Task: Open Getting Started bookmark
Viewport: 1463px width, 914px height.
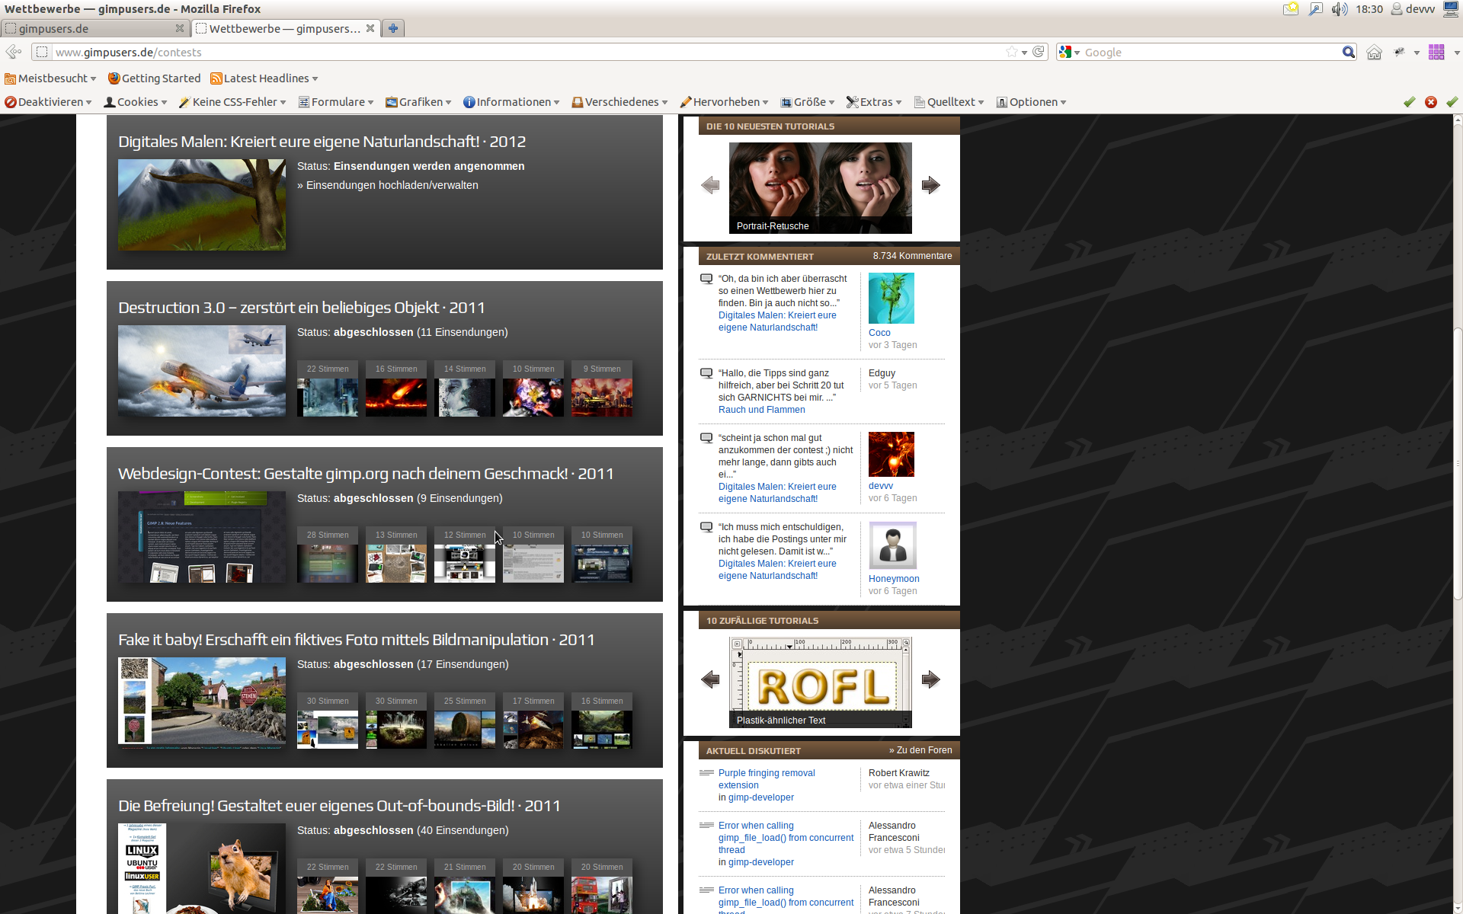Action: (x=154, y=78)
